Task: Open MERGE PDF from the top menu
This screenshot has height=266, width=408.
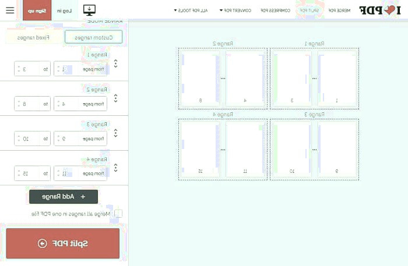Action: click(340, 10)
